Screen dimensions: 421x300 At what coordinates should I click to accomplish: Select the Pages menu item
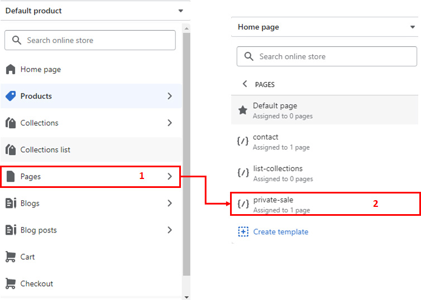(90, 176)
